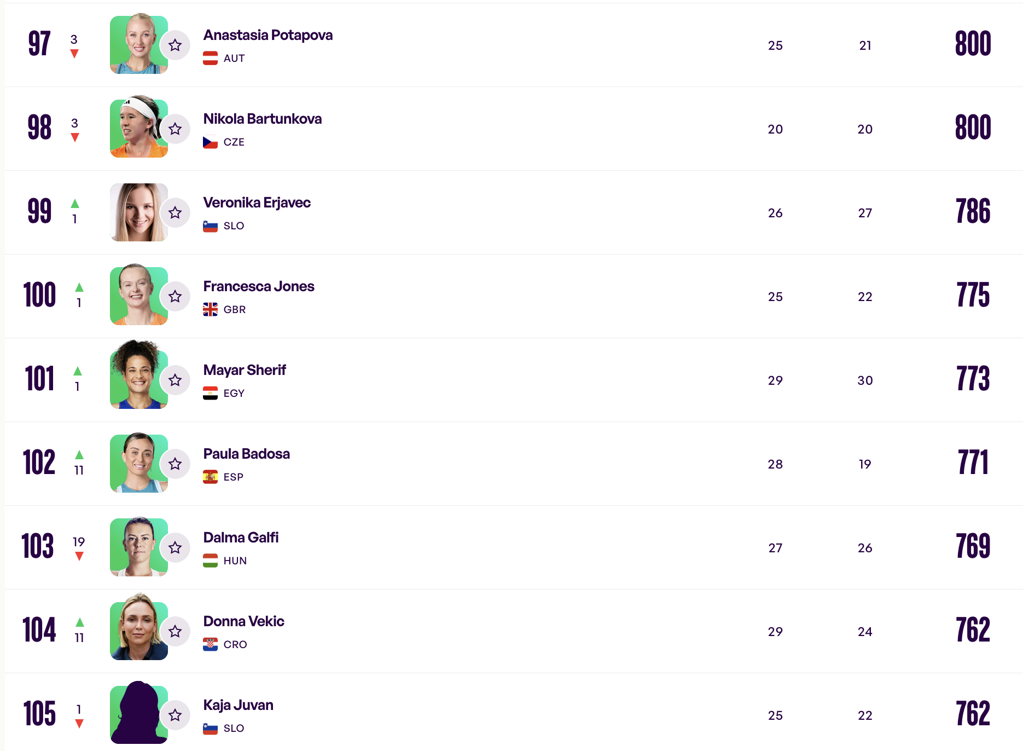
Task: Toggle favorite star for Nikola Bartunkova
Action: coord(175,129)
